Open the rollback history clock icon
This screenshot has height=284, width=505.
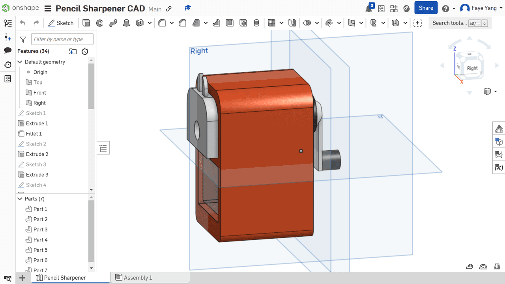(x=85, y=51)
